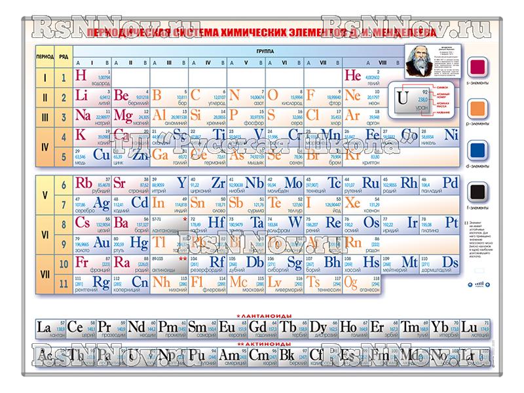Select the carbon C cell
524x393 pixels.
[208, 98]
